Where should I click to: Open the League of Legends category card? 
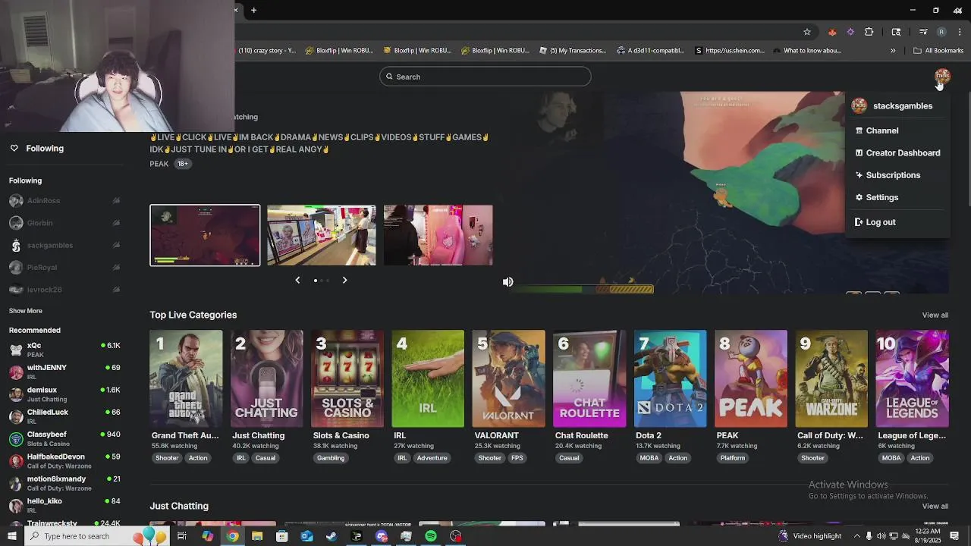click(x=913, y=378)
